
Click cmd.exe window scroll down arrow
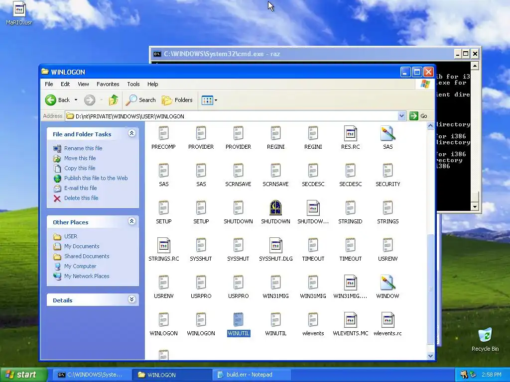[475, 206]
